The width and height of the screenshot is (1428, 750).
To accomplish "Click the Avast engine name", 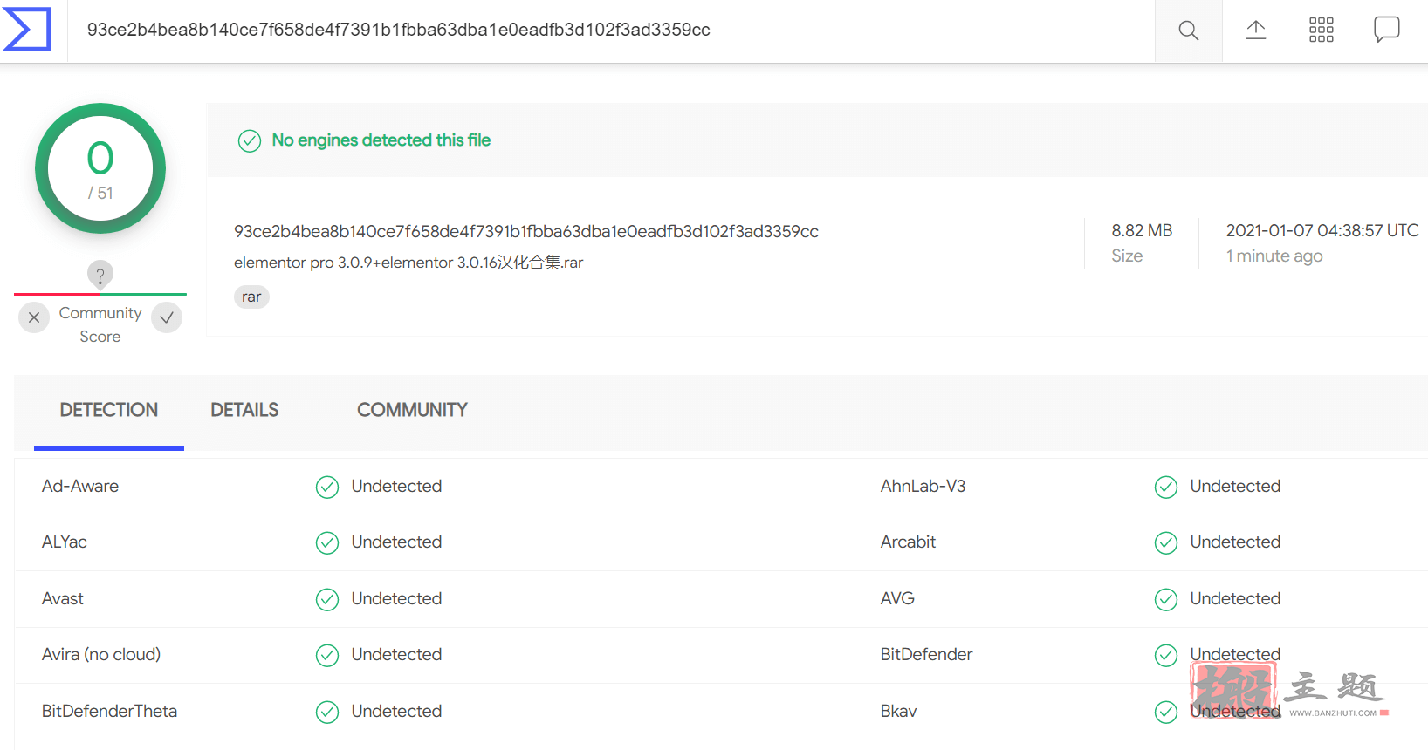I will click(x=63, y=599).
